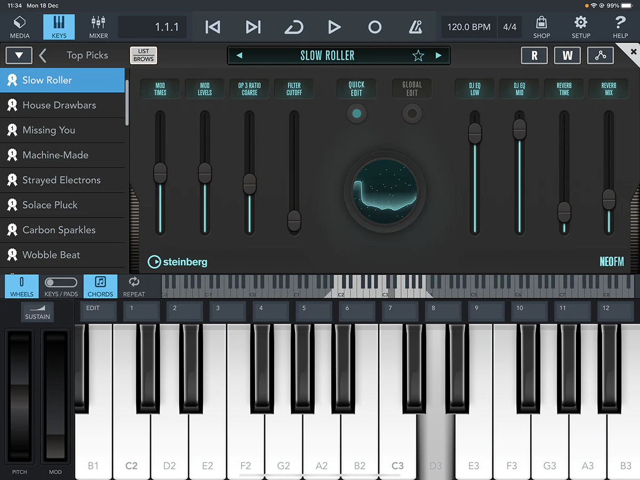Select the House Drawbars preset
This screenshot has height=480, width=640.
click(62, 105)
